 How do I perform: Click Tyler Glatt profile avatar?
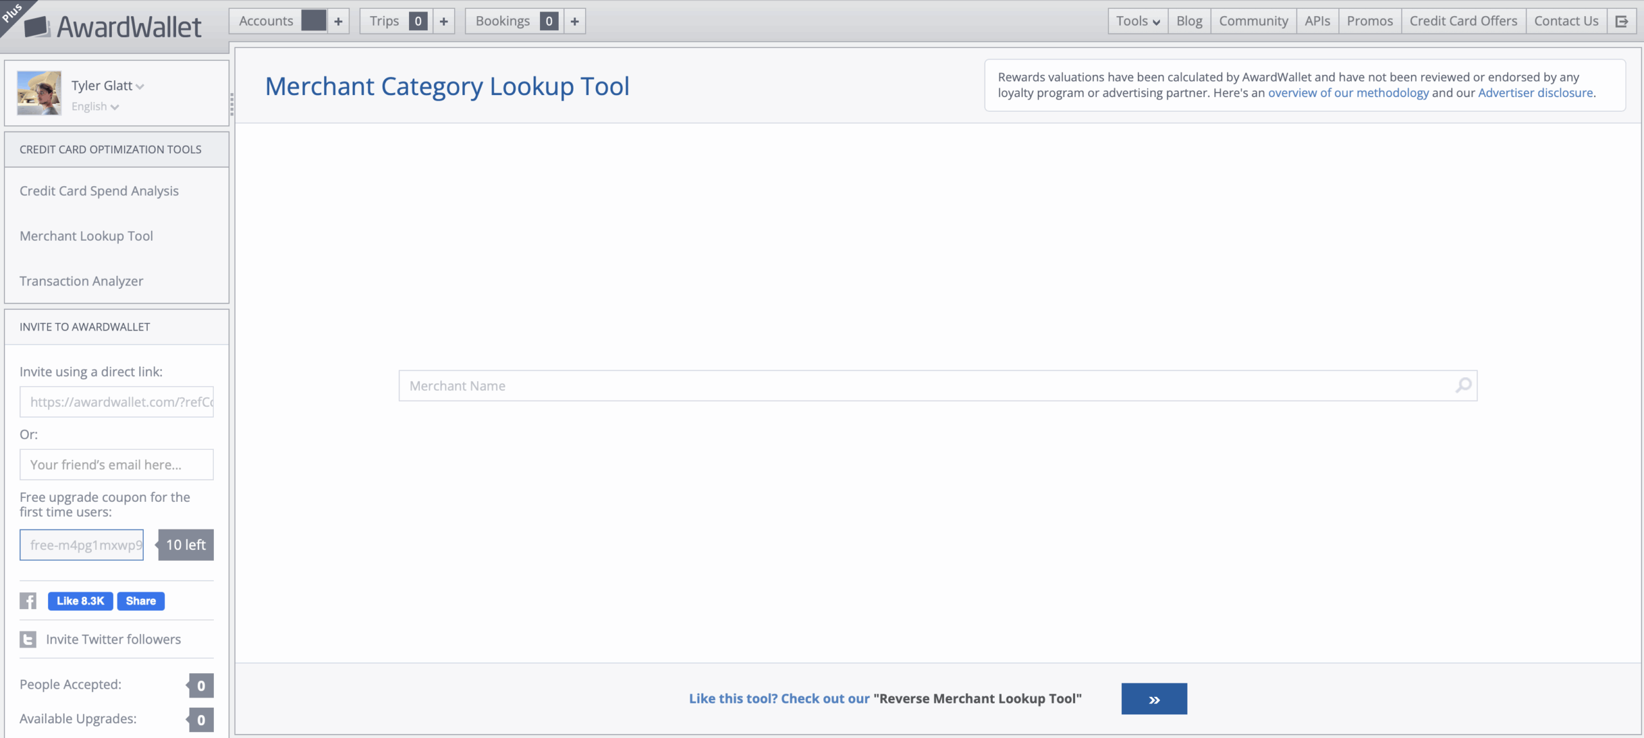coord(39,93)
